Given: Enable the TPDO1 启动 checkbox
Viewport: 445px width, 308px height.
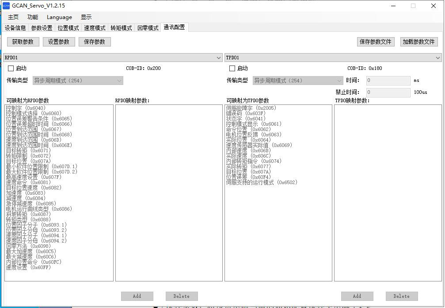Looking at the screenshot, I should 232,69.
